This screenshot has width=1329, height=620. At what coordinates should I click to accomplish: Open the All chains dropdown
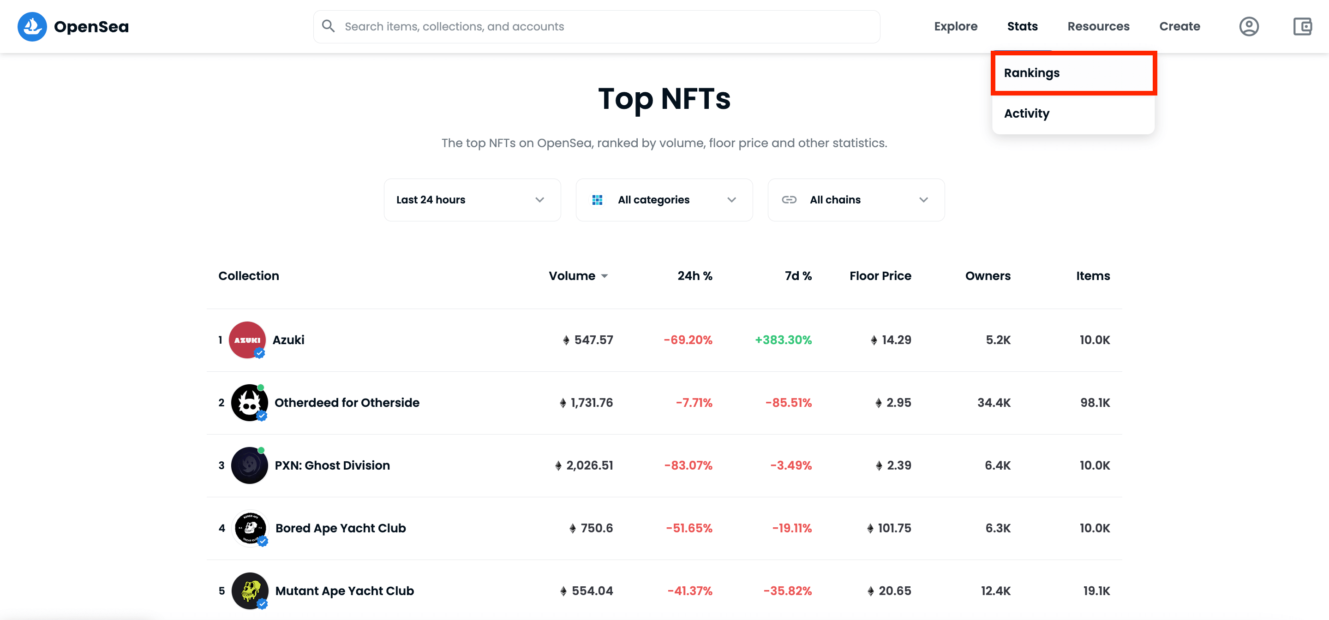856,200
